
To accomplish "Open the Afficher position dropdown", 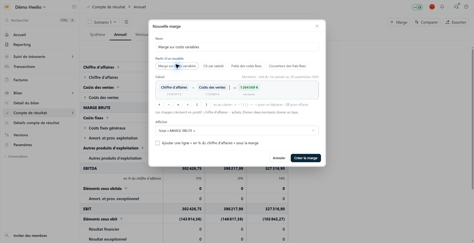I will click(x=237, y=131).
